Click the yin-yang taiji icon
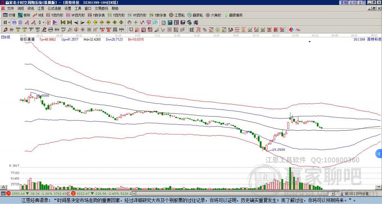The image size is (382, 204). [291, 30]
